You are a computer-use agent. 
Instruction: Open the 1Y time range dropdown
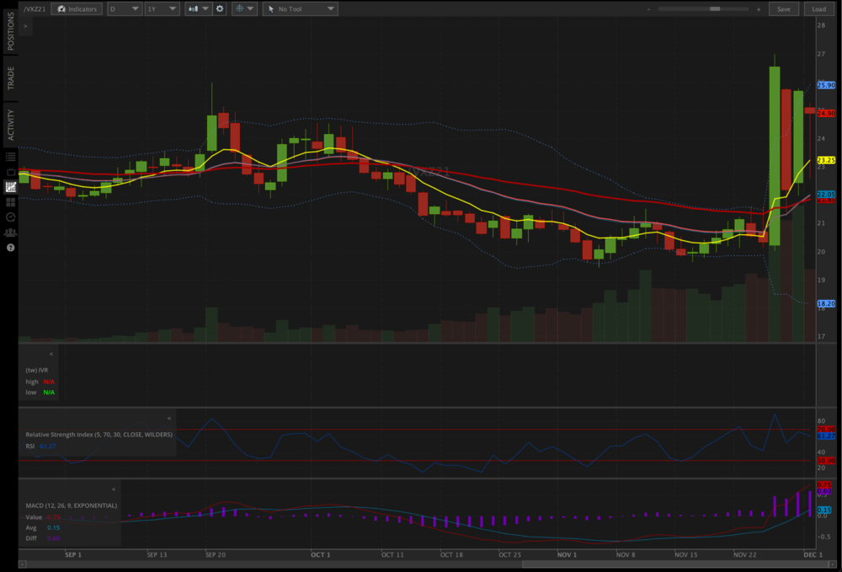[162, 8]
